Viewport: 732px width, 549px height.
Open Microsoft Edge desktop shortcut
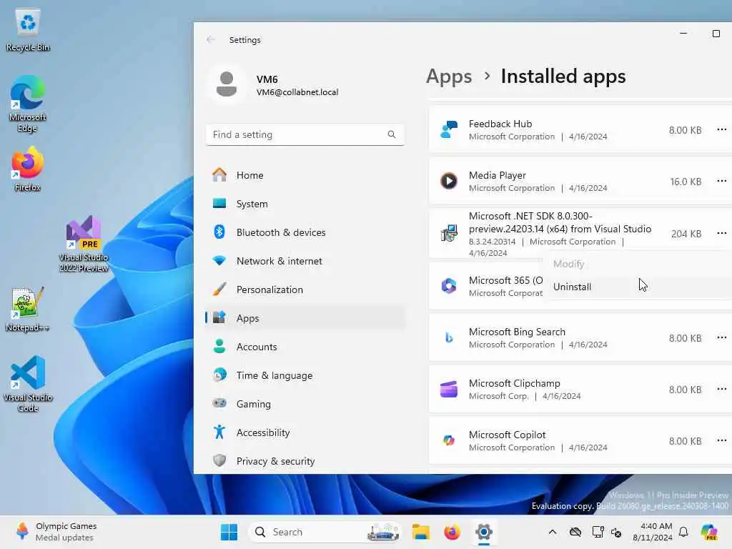coord(28,104)
